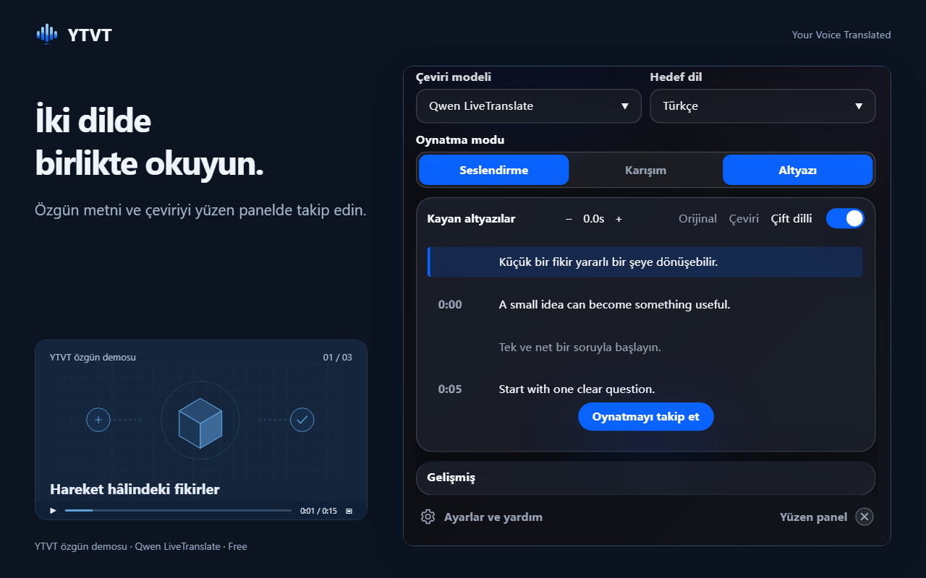Seek using the video progress bar
Image resolution: width=926 pixels, height=578 pixels.
click(178, 511)
